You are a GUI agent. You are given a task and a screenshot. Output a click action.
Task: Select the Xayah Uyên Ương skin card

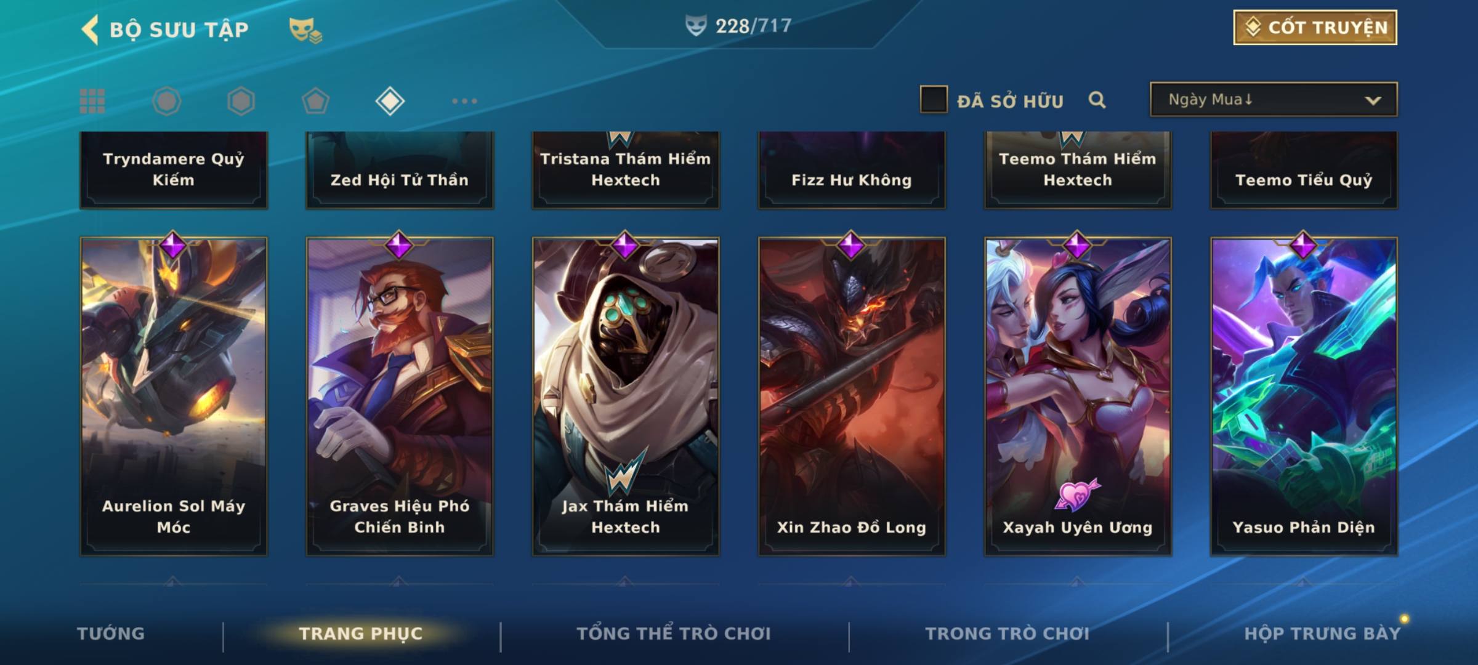(x=1078, y=396)
